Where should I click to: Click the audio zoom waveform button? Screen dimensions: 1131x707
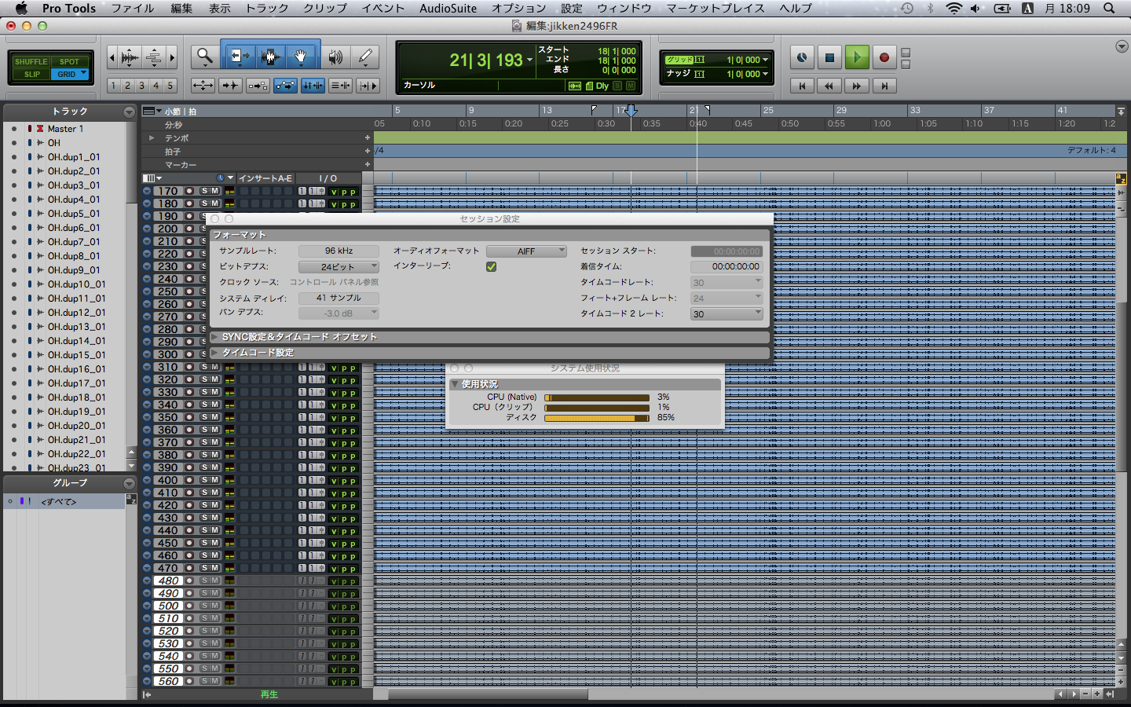pos(130,57)
